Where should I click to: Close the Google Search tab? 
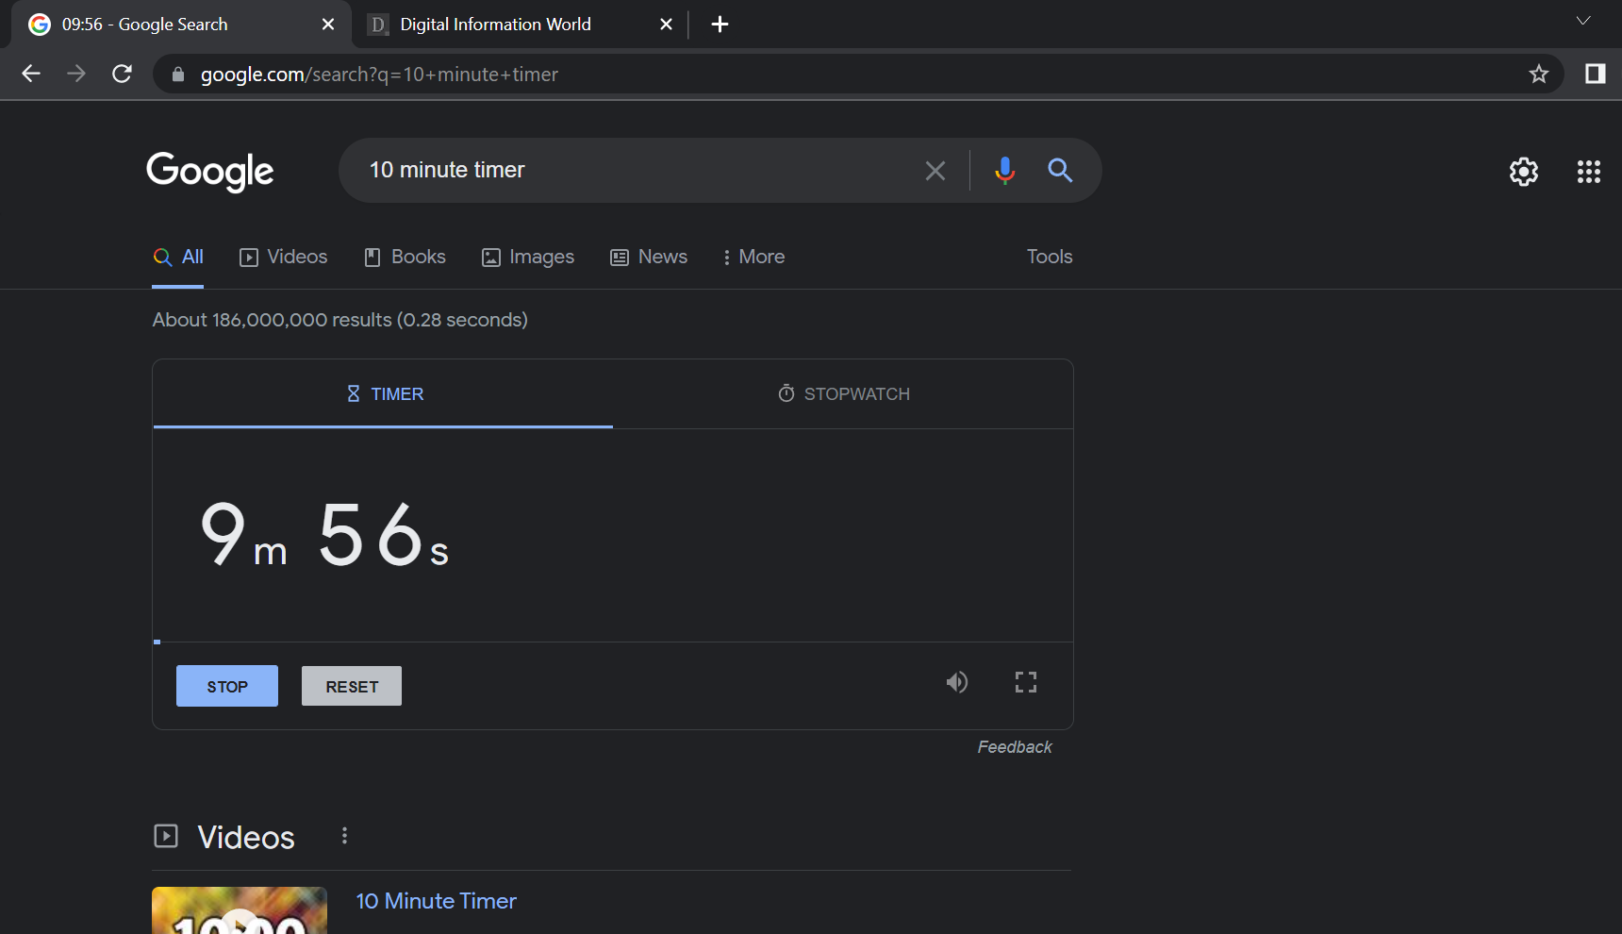pyautogui.click(x=328, y=25)
